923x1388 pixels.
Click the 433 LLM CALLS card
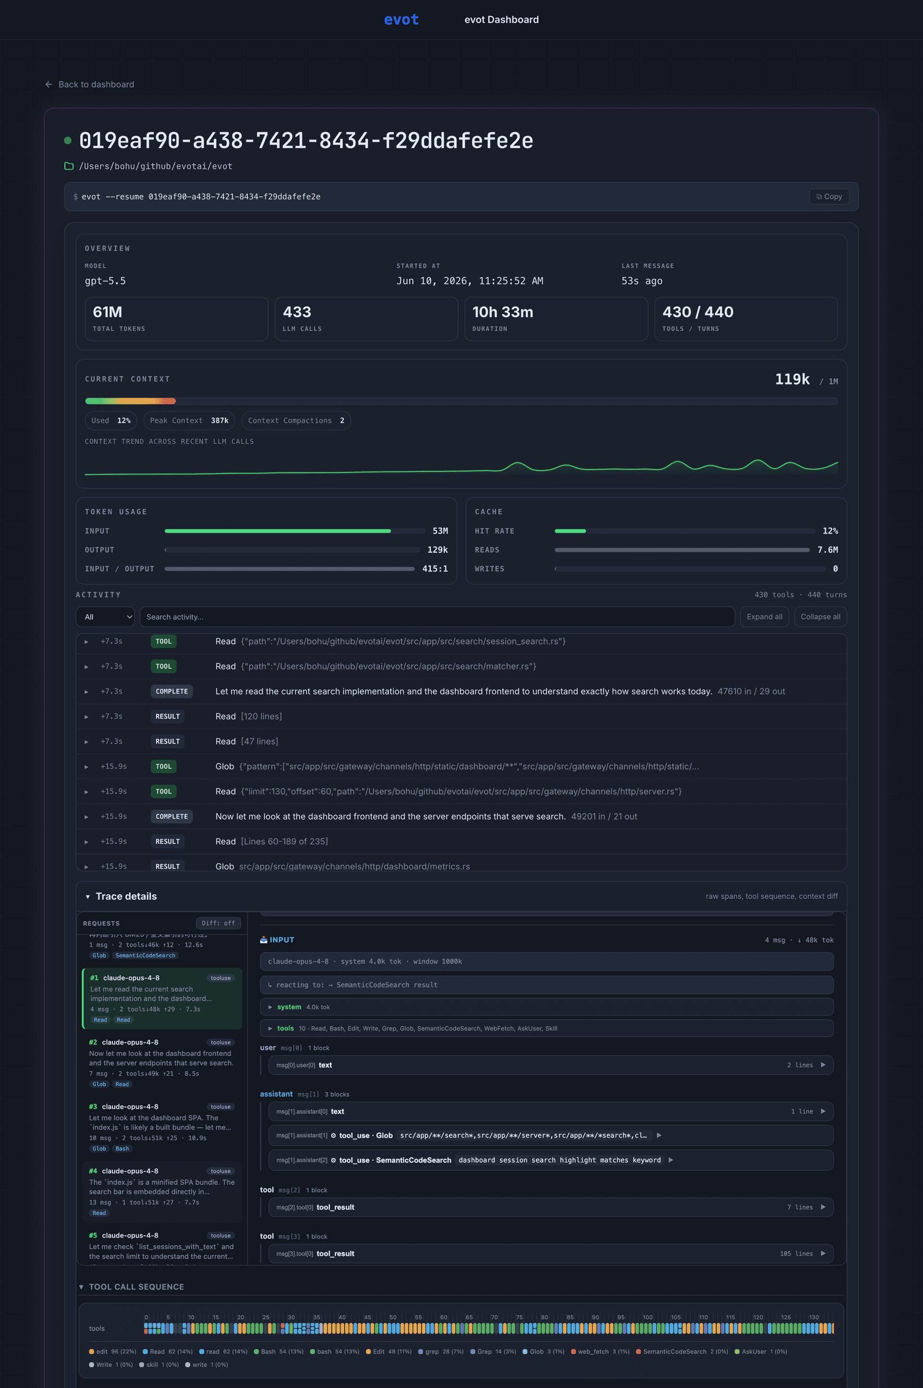coord(366,318)
